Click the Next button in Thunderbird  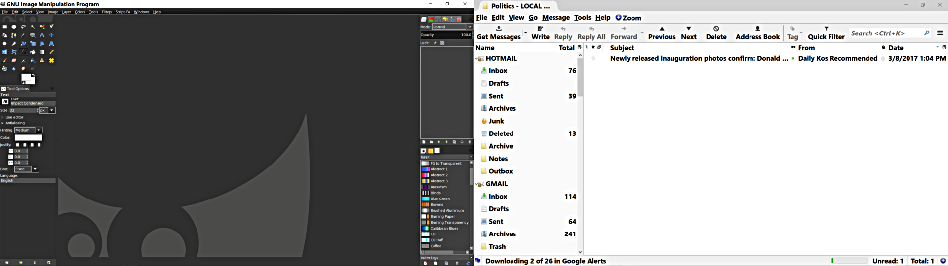689,33
